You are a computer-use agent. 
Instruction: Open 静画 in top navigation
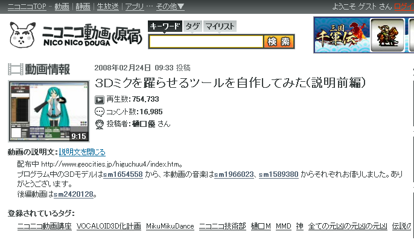point(83,6)
